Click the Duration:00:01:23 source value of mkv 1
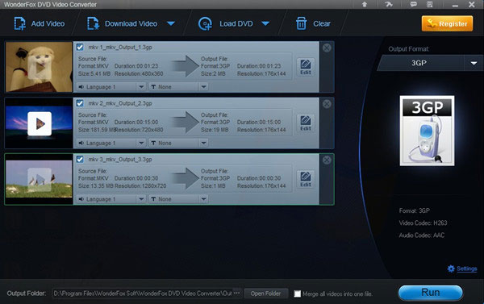The width and height of the screenshot is (484, 304). tap(136, 66)
